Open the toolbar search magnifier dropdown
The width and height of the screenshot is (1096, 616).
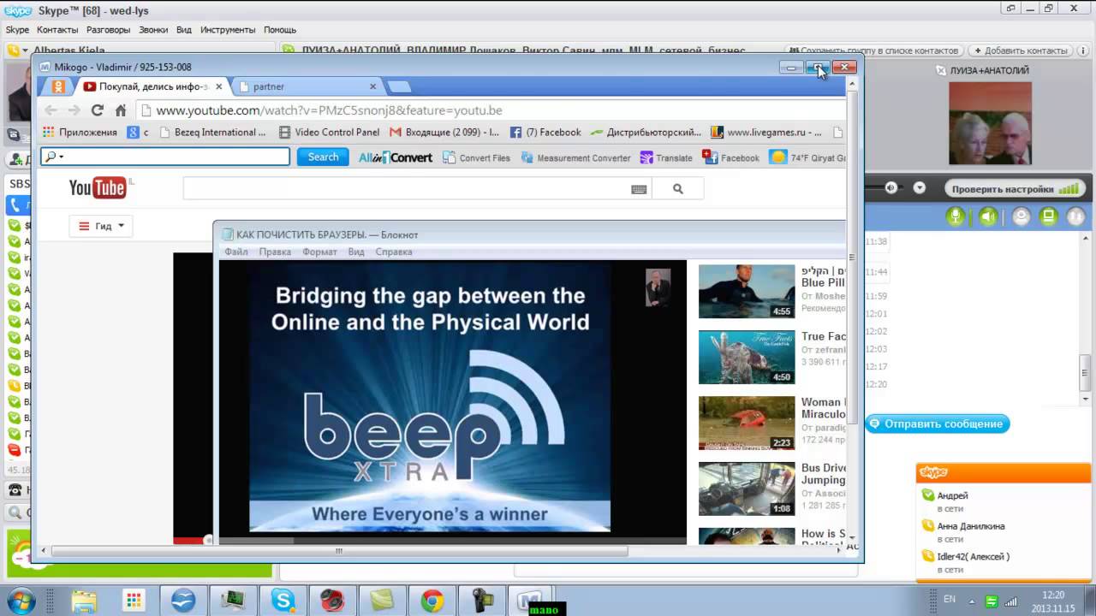point(55,157)
